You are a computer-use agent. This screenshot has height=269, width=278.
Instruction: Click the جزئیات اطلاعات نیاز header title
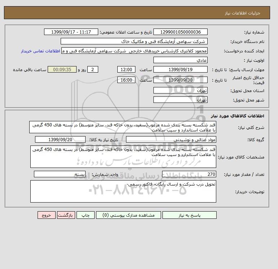242,13
